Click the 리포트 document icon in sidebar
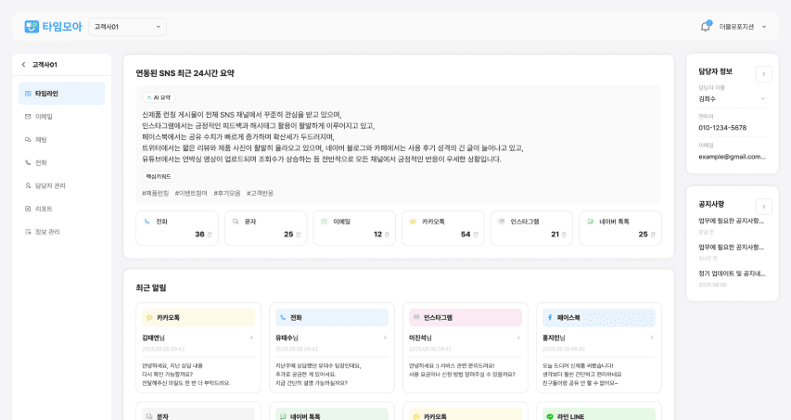 pyautogui.click(x=28, y=210)
